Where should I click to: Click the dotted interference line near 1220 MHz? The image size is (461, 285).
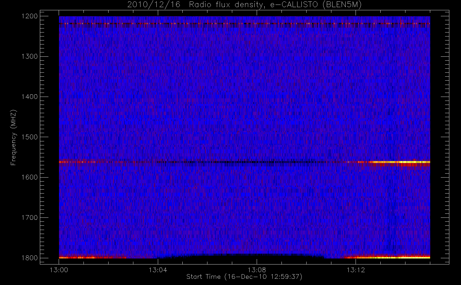coord(244,23)
